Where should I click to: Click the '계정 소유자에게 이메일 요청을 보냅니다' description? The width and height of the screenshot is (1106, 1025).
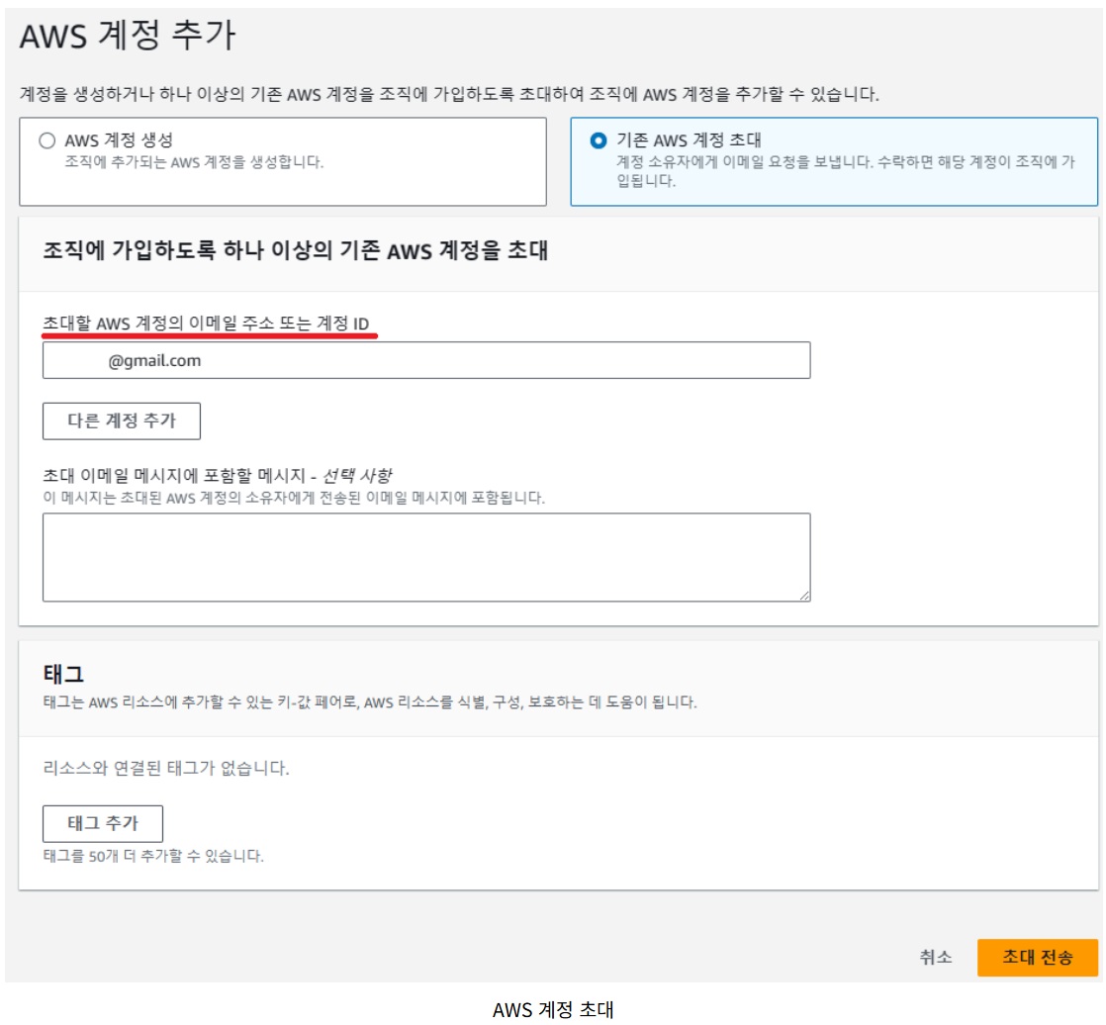845,171
